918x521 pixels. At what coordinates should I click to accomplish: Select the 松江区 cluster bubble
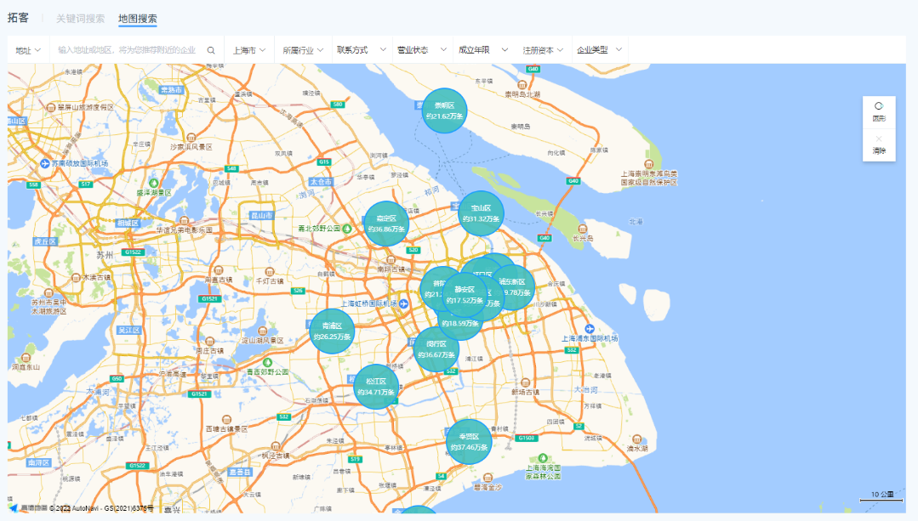coord(376,387)
